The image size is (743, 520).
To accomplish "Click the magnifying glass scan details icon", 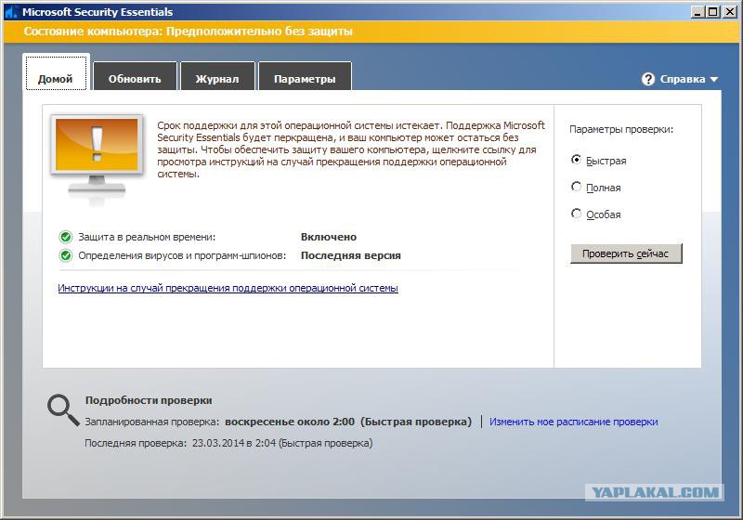I will (x=63, y=410).
